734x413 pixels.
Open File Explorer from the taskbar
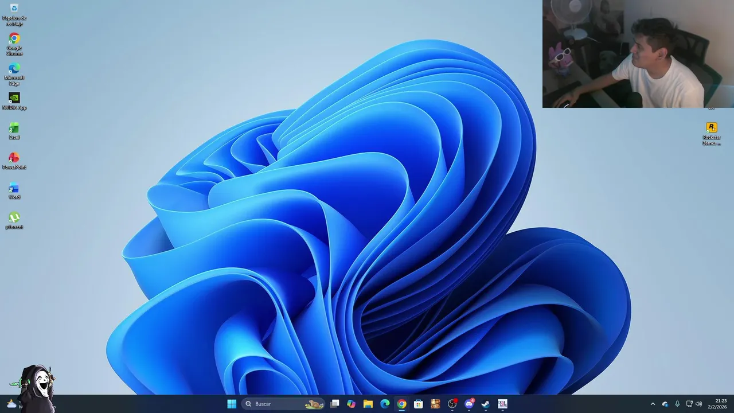[x=368, y=404]
